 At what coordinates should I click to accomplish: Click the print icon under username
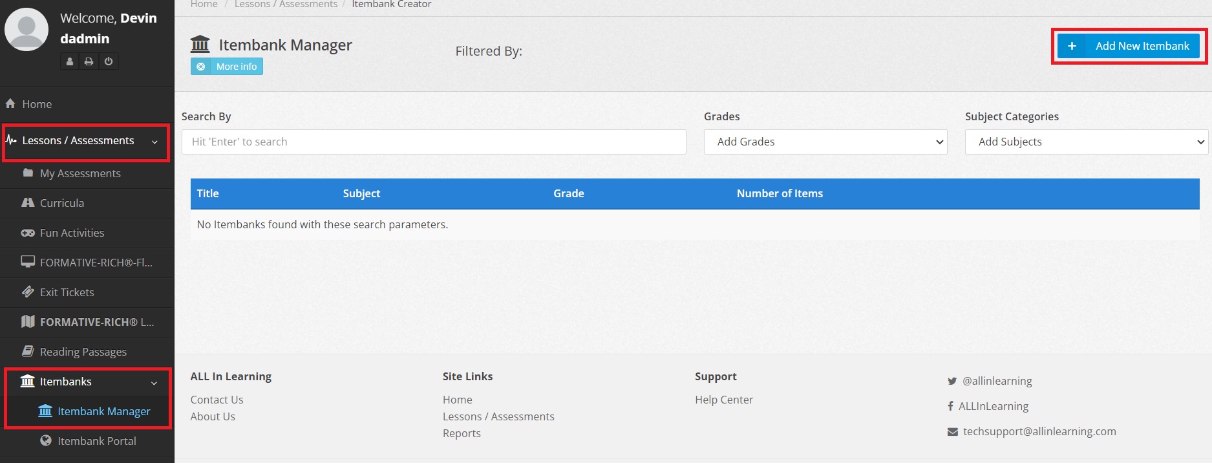pyautogui.click(x=89, y=61)
